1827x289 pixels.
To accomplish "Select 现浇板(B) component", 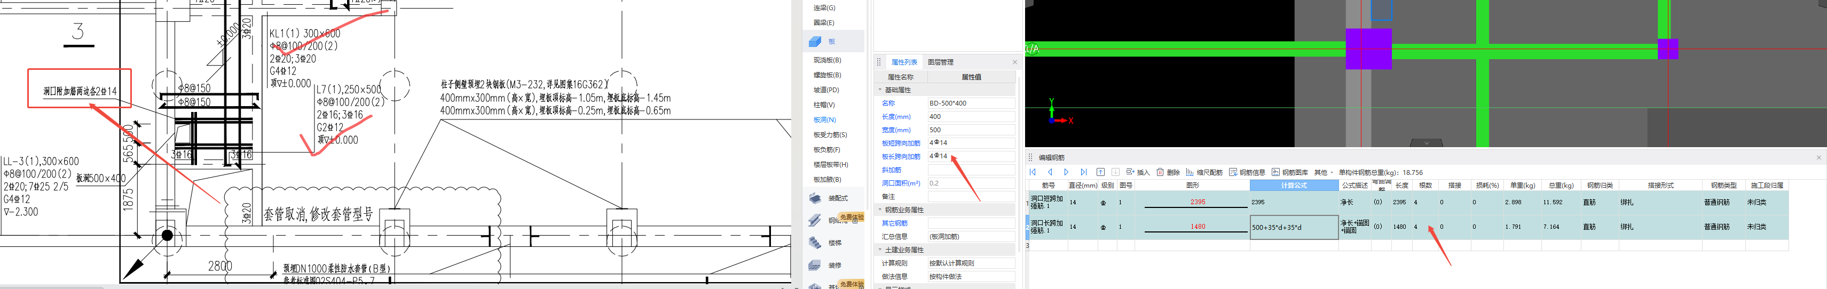I will tap(827, 60).
